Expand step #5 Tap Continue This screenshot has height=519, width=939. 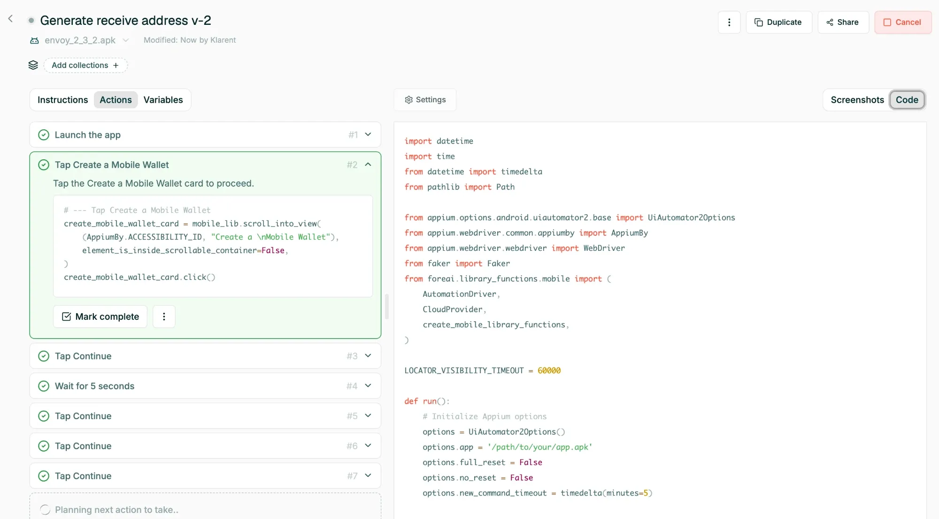[x=368, y=416]
